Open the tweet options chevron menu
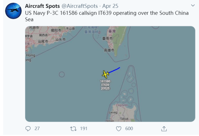The width and height of the screenshot is (199, 136). [x=193, y=6]
